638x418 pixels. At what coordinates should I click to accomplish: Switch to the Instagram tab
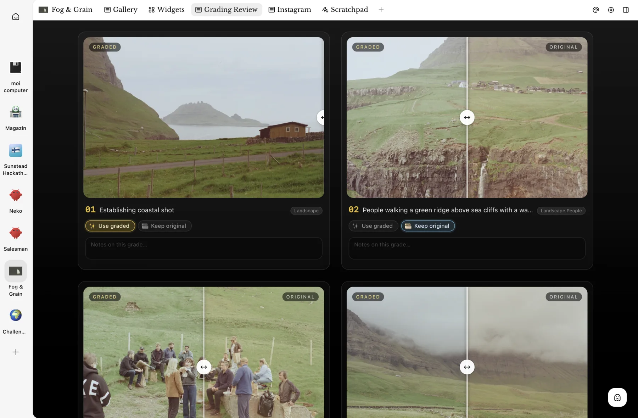(x=290, y=10)
